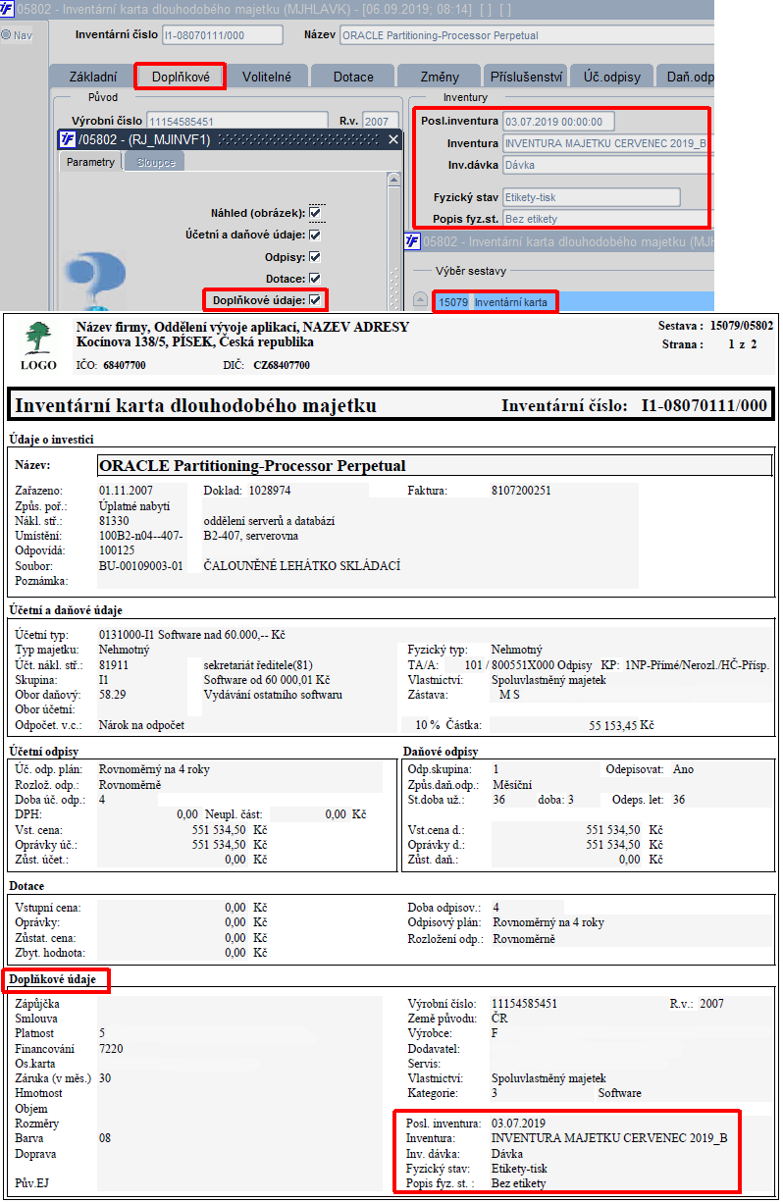Open the Daň.odpisy tab
Viewport: 783px width, 1203px height.
pyautogui.click(x=687, y=76)
